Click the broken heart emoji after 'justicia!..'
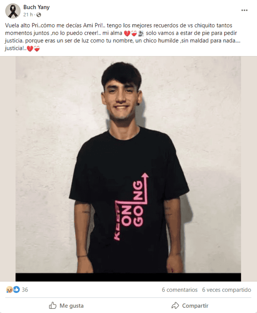The width and height of the screenshot is (257, 313). (x=30, y=49)
